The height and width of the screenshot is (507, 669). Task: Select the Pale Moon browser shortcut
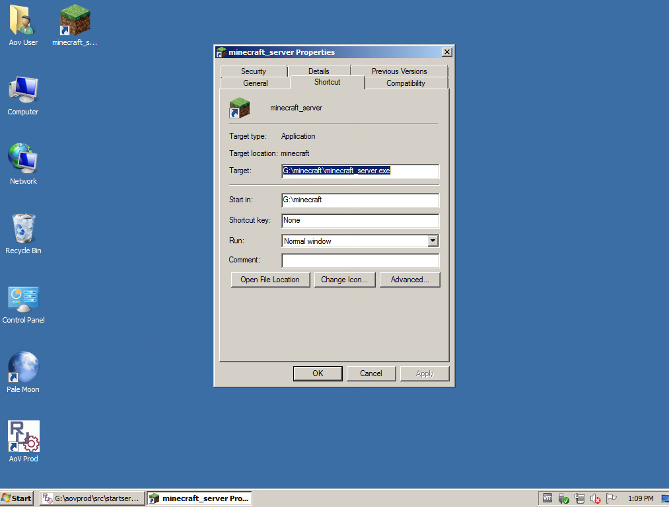click(x=23, y=372)
